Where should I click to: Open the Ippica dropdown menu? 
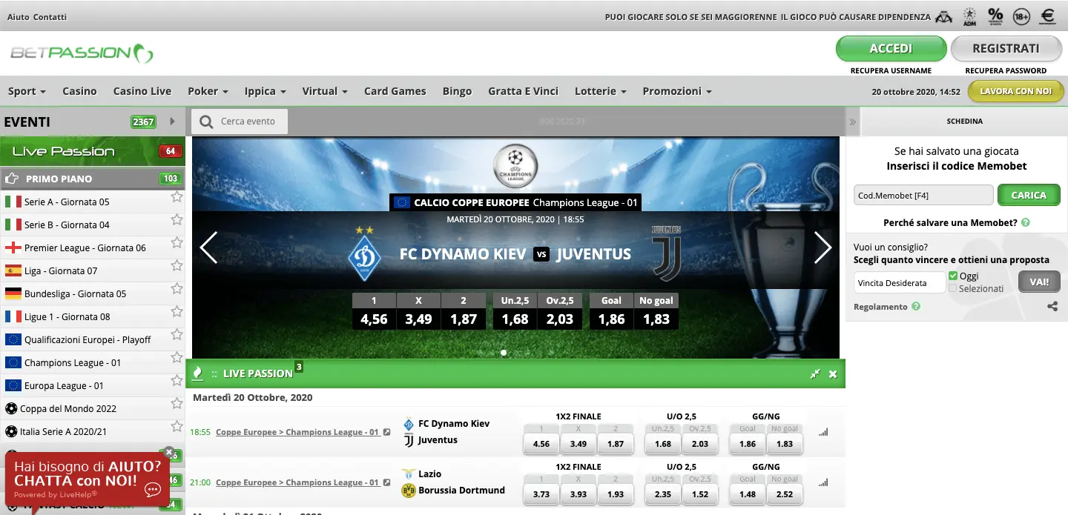(x=265, y=91)
